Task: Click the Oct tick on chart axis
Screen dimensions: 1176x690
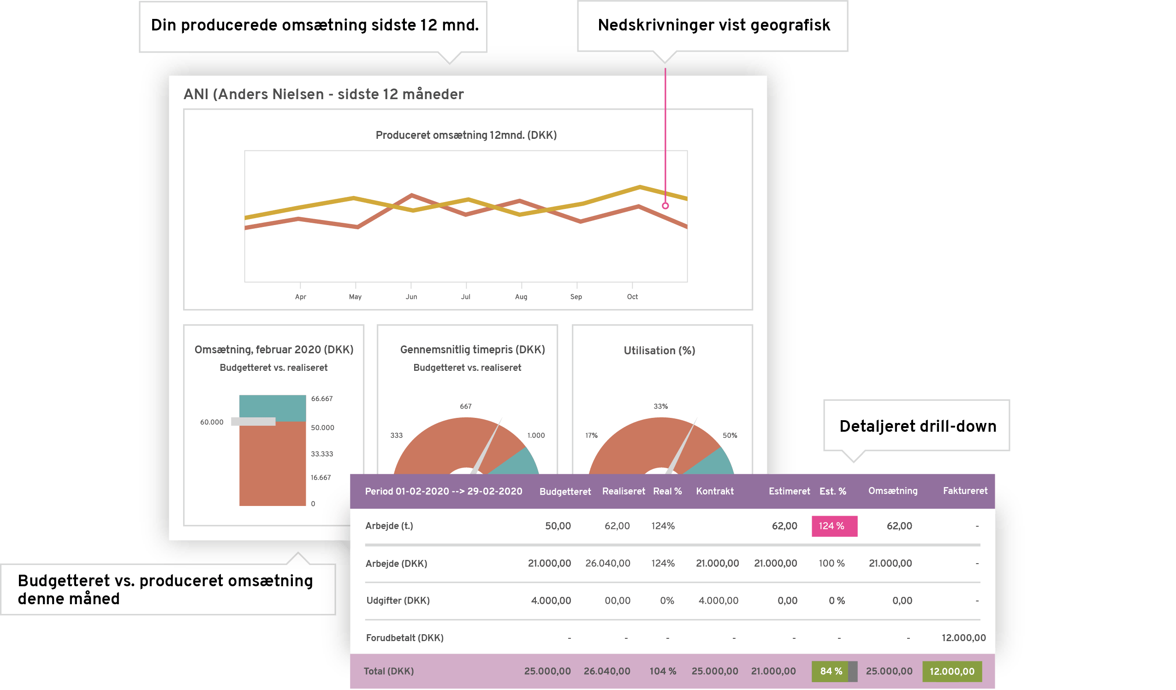Action: tap(632, 297)
